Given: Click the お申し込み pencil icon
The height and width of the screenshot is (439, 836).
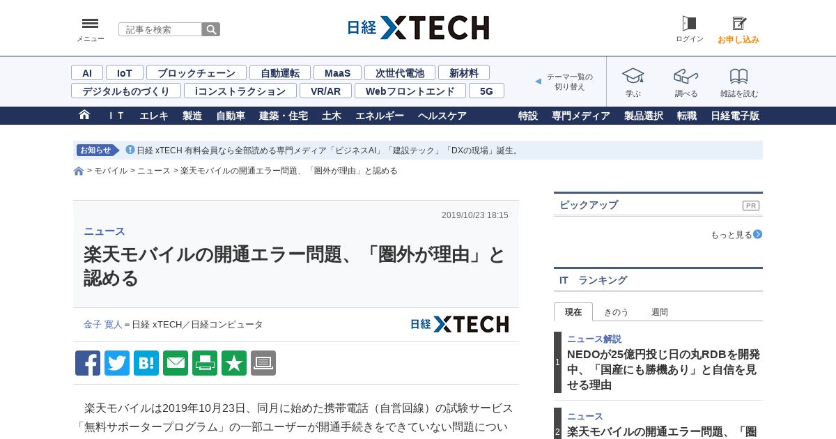Looking at the screenshot, I should click(x=738, y=24).
